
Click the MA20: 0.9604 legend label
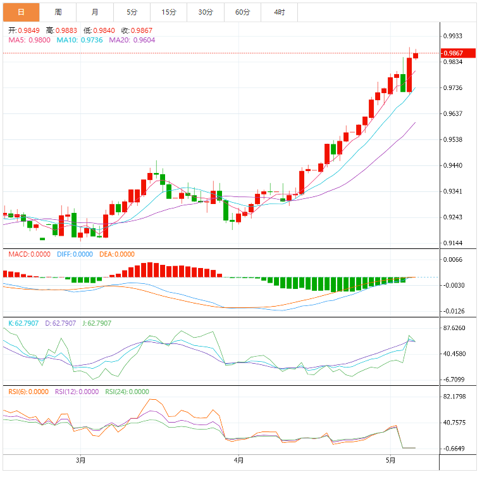[132, 40]
